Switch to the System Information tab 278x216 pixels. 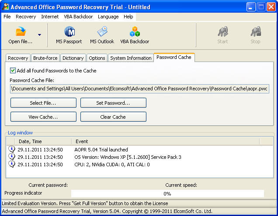pyautogui.click(x=131, y=58)
